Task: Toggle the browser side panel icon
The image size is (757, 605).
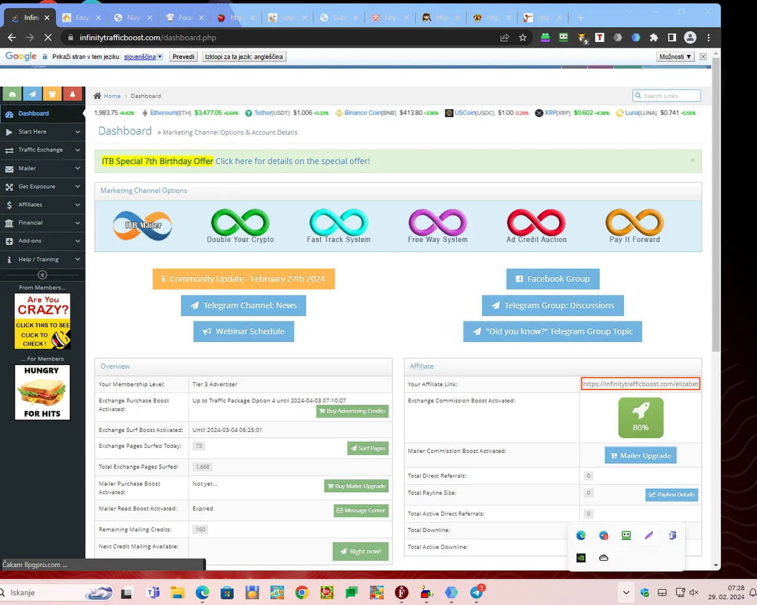Action: coord(672,37)
